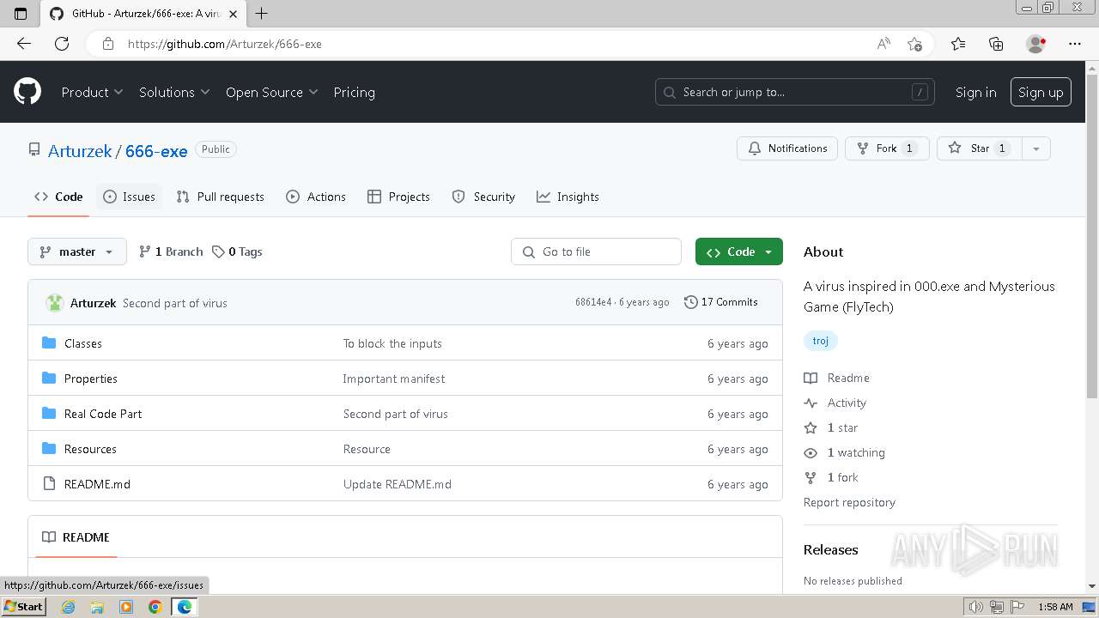
Task: Open a new browser tab
Action: [x=262, y=14]
